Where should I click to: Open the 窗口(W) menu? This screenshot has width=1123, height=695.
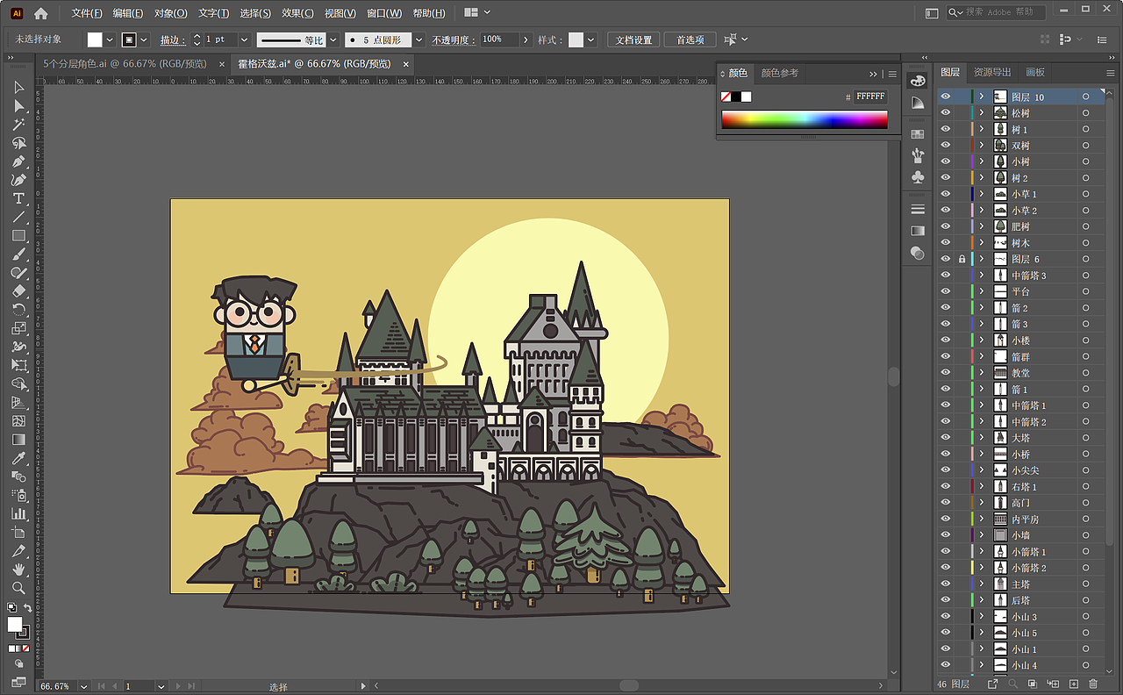[x=384, y=13]
